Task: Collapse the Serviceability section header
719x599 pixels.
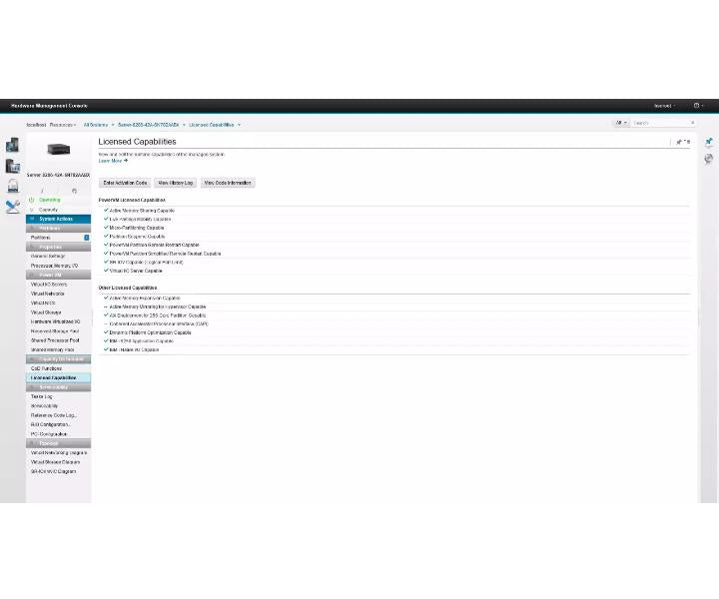Action: pos(58,387)
